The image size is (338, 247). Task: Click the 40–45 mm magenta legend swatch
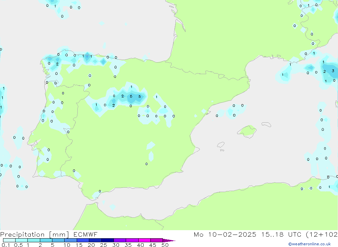tap(144, 240)
